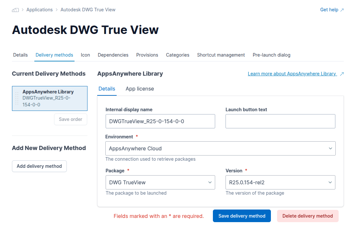Go to the Dependencies tab
This screenshot has height=237, width=360.
[113, 55]
